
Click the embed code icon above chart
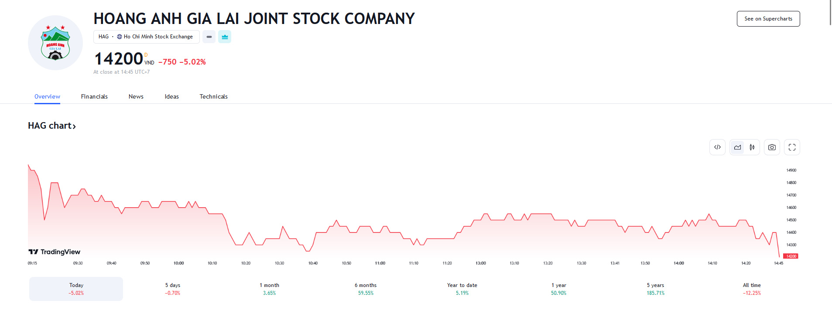coord(717,147)
